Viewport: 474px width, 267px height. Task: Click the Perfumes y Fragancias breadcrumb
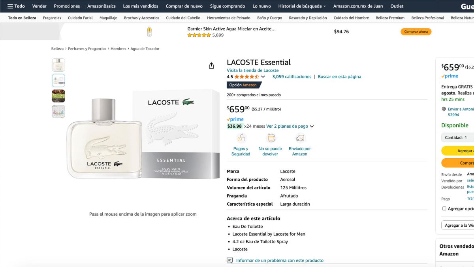(87, 49)
